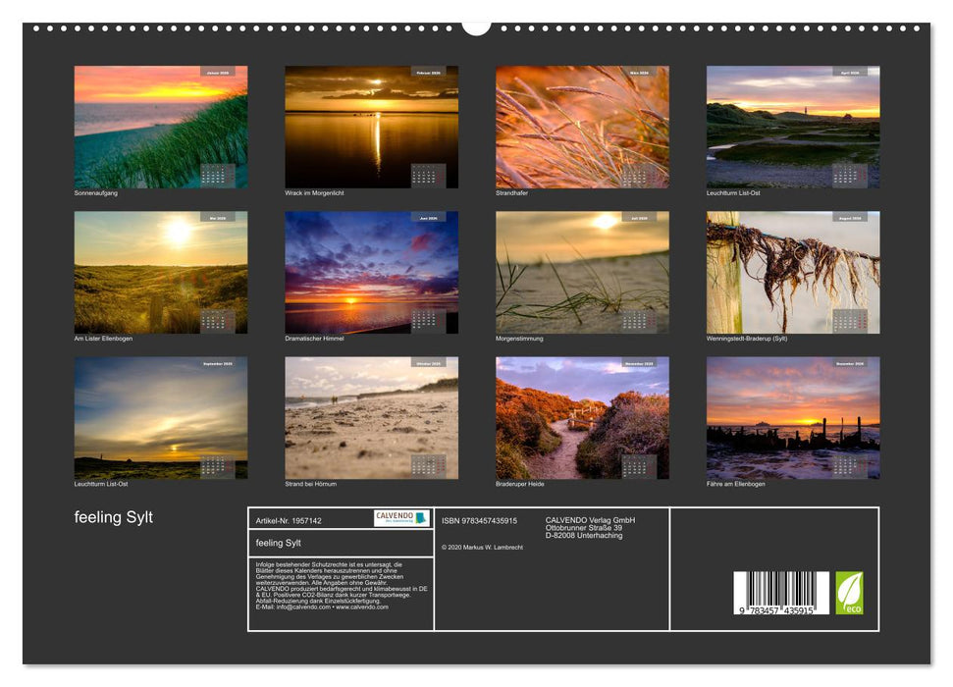Viewport: 953px width, 687px height.
Task: Open the March mini calendar grid
Action: click(x=636, y=173)
